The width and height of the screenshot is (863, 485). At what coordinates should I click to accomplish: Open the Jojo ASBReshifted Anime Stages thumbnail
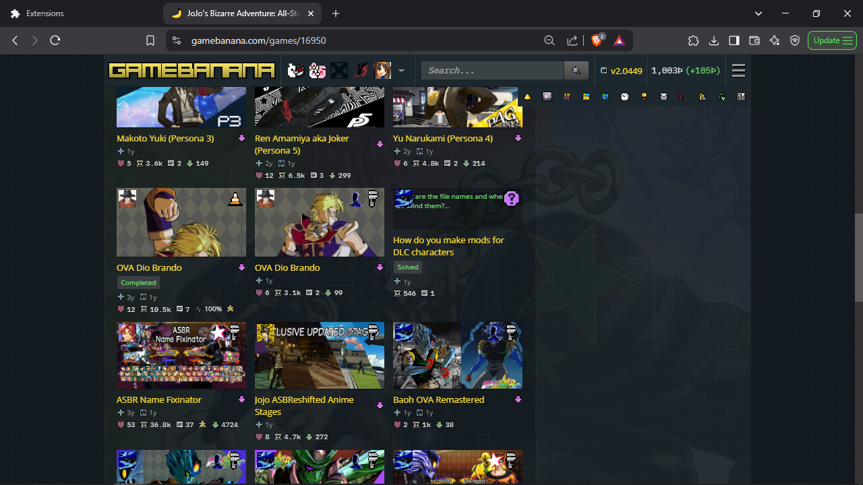pos(319,356)
